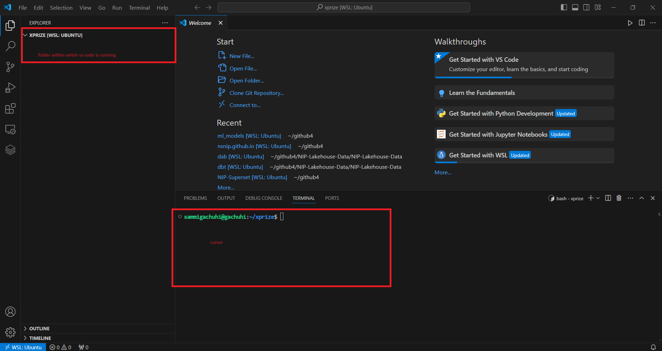Open Get Started with Jupyter Notebooks walkthrough
This screenshot has height=351, width=662.
(524, 134)
